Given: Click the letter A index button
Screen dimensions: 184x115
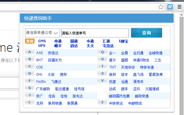Looking at the screenshot, I should [x=30, y=52].
